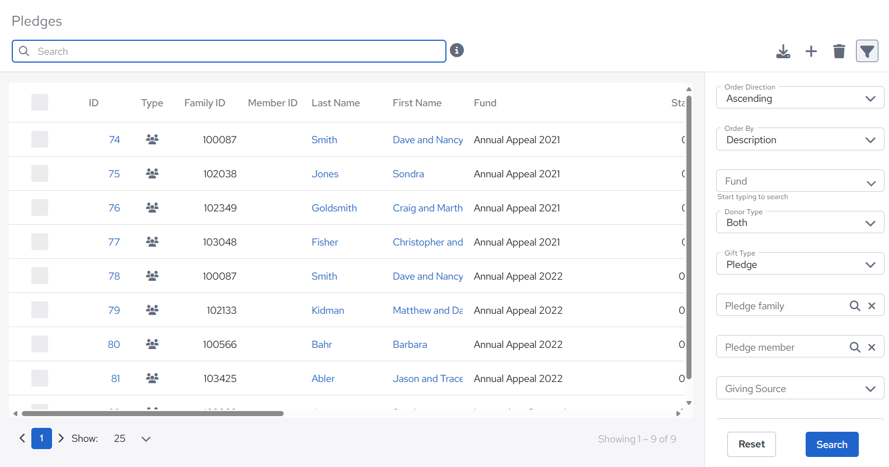The width and height of the screenshot is (889, 467).
Task: Click the family group icon for pledge 80
Action: [152, 344]
